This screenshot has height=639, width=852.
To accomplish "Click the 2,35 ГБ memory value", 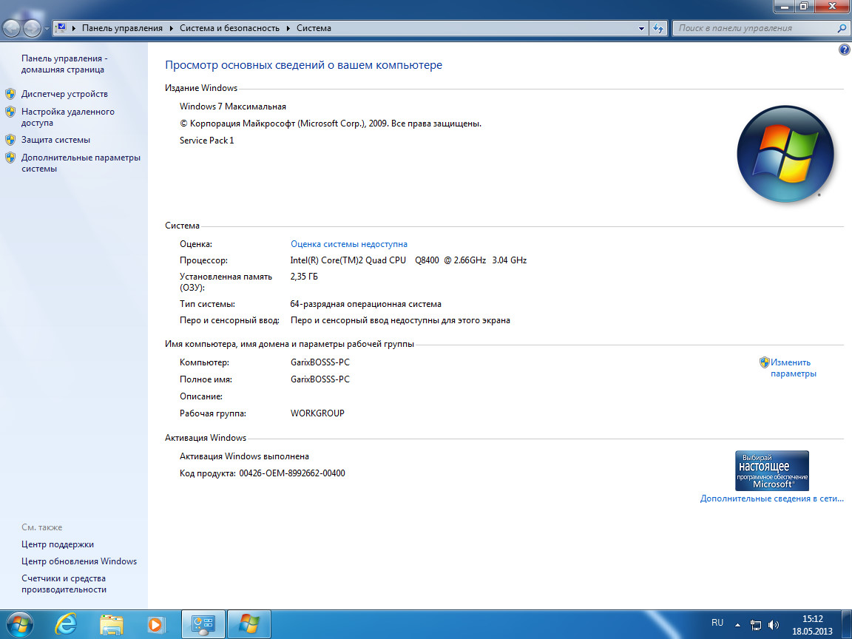I will click(304, 277).
